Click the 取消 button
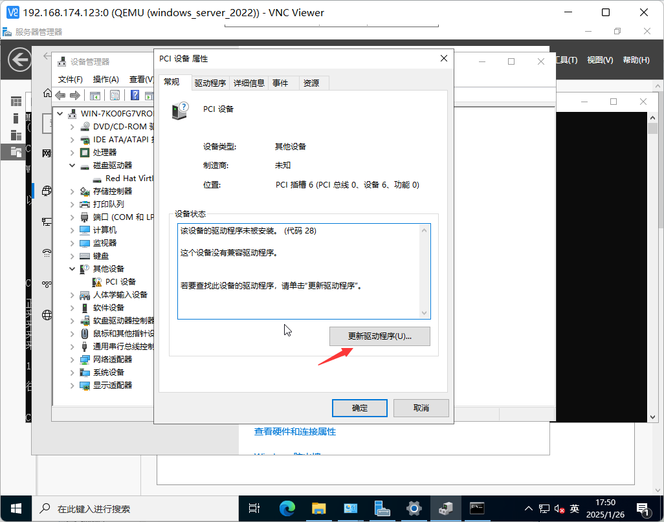 point(421,408)
